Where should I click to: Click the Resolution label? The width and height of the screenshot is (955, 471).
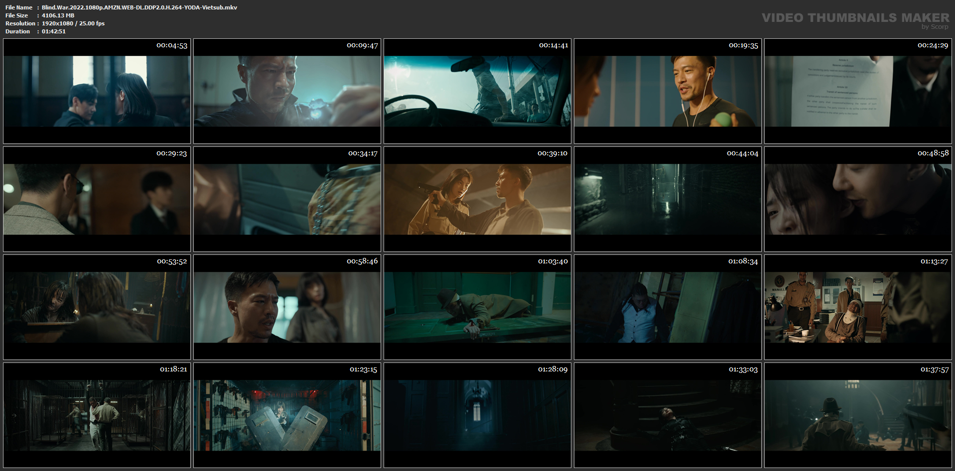click(x=20, y=23)
